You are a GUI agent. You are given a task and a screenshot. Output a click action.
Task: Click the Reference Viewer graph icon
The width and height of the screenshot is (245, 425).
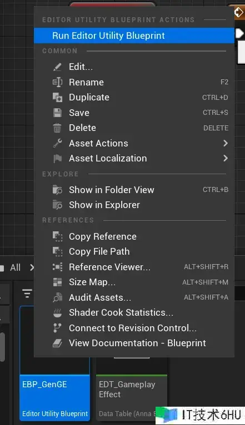(57, 267)
